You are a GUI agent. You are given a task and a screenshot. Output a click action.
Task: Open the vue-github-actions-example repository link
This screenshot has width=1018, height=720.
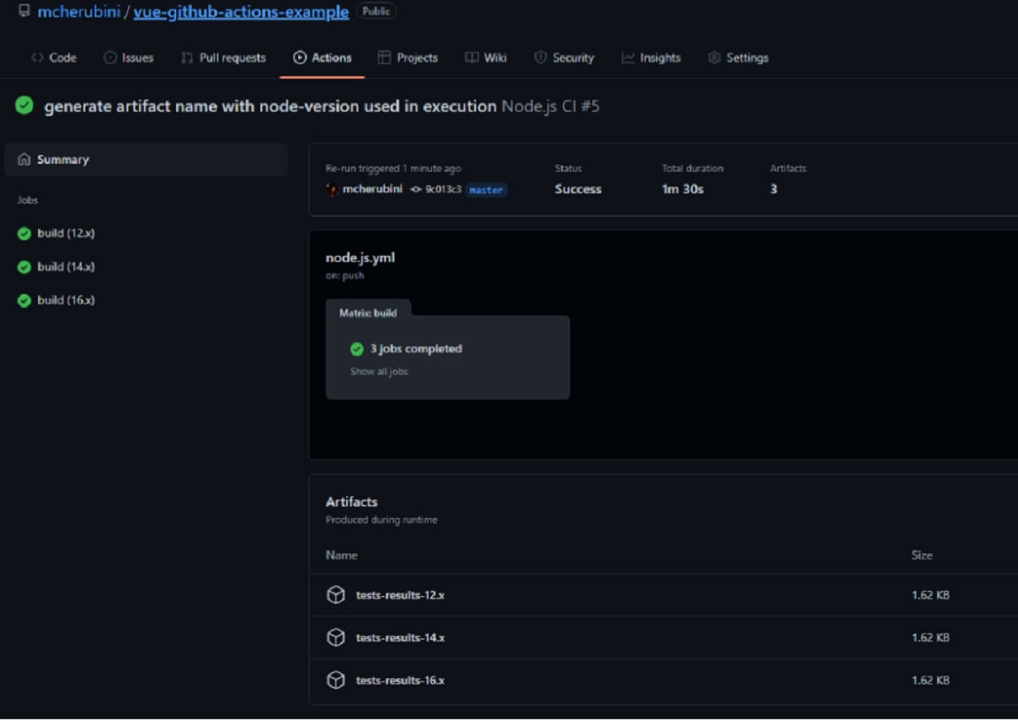tap(241, 12)
